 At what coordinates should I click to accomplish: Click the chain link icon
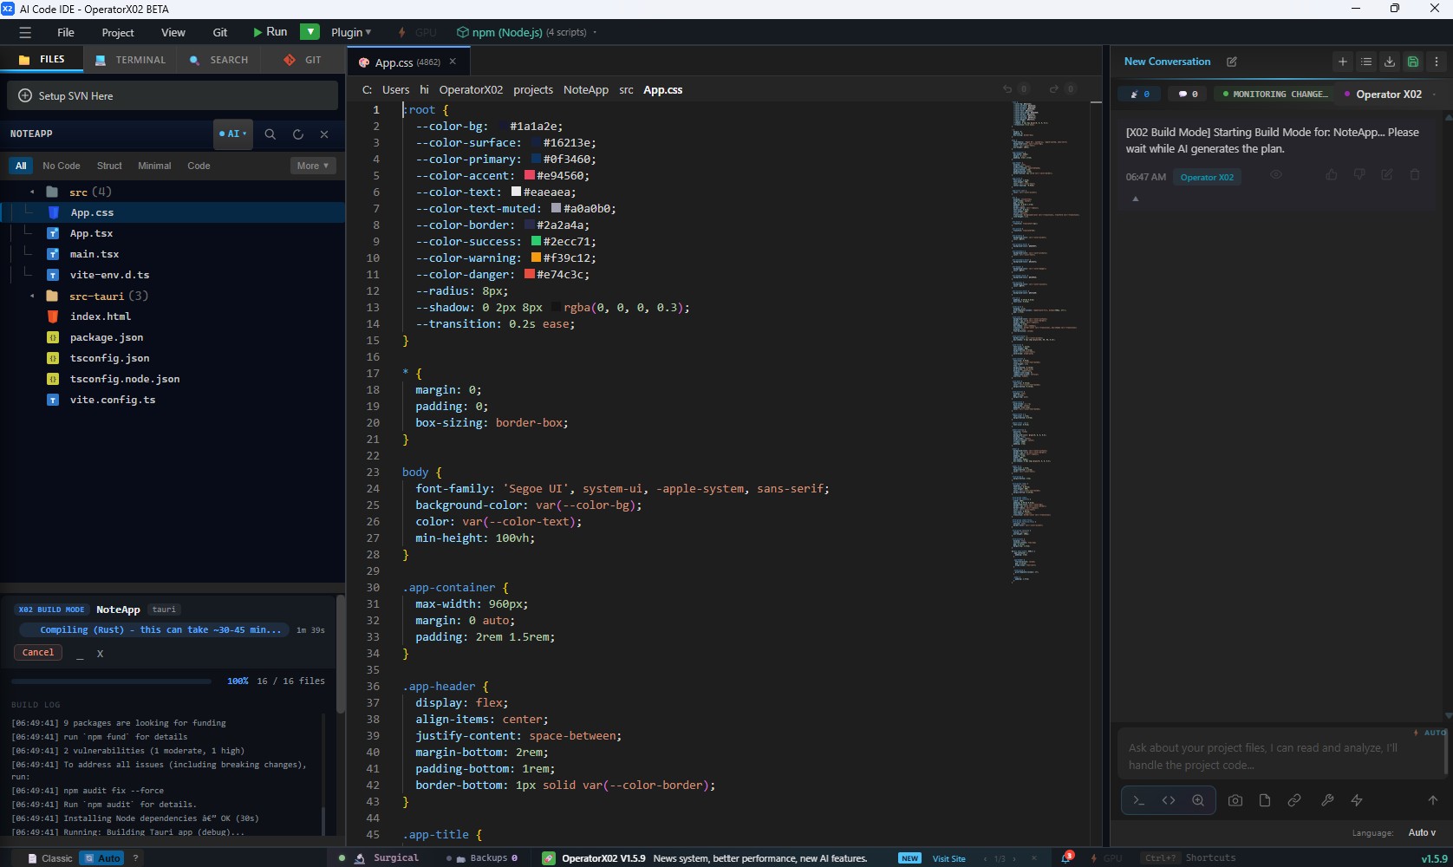[1294, 800]
